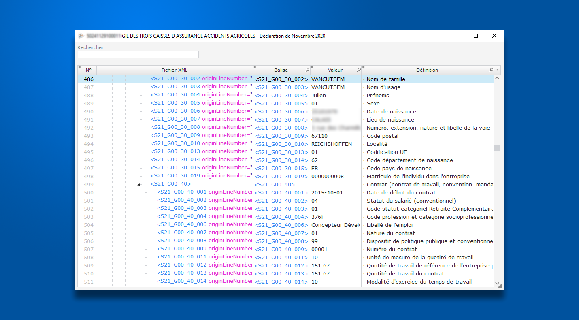Click the Définition column header label
The height and width of the screenshot is (320, 579).
click(427, 70)
